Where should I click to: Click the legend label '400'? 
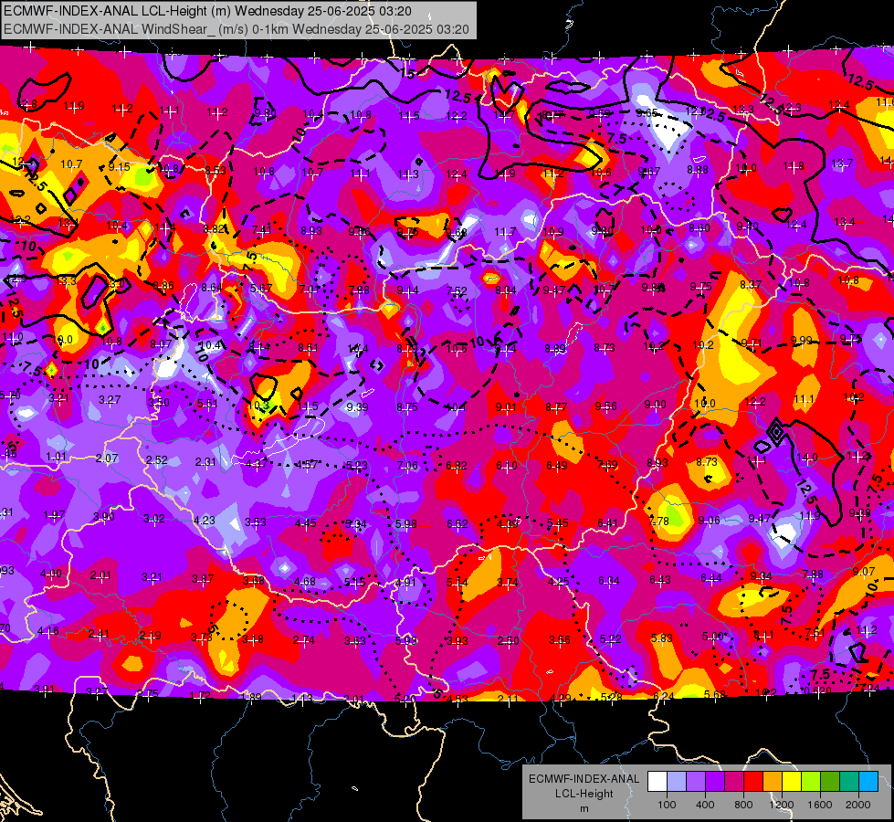click(x=705, y=805)
